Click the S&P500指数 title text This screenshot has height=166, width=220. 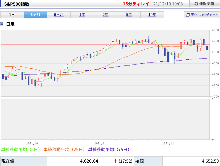tap(17, 4)
